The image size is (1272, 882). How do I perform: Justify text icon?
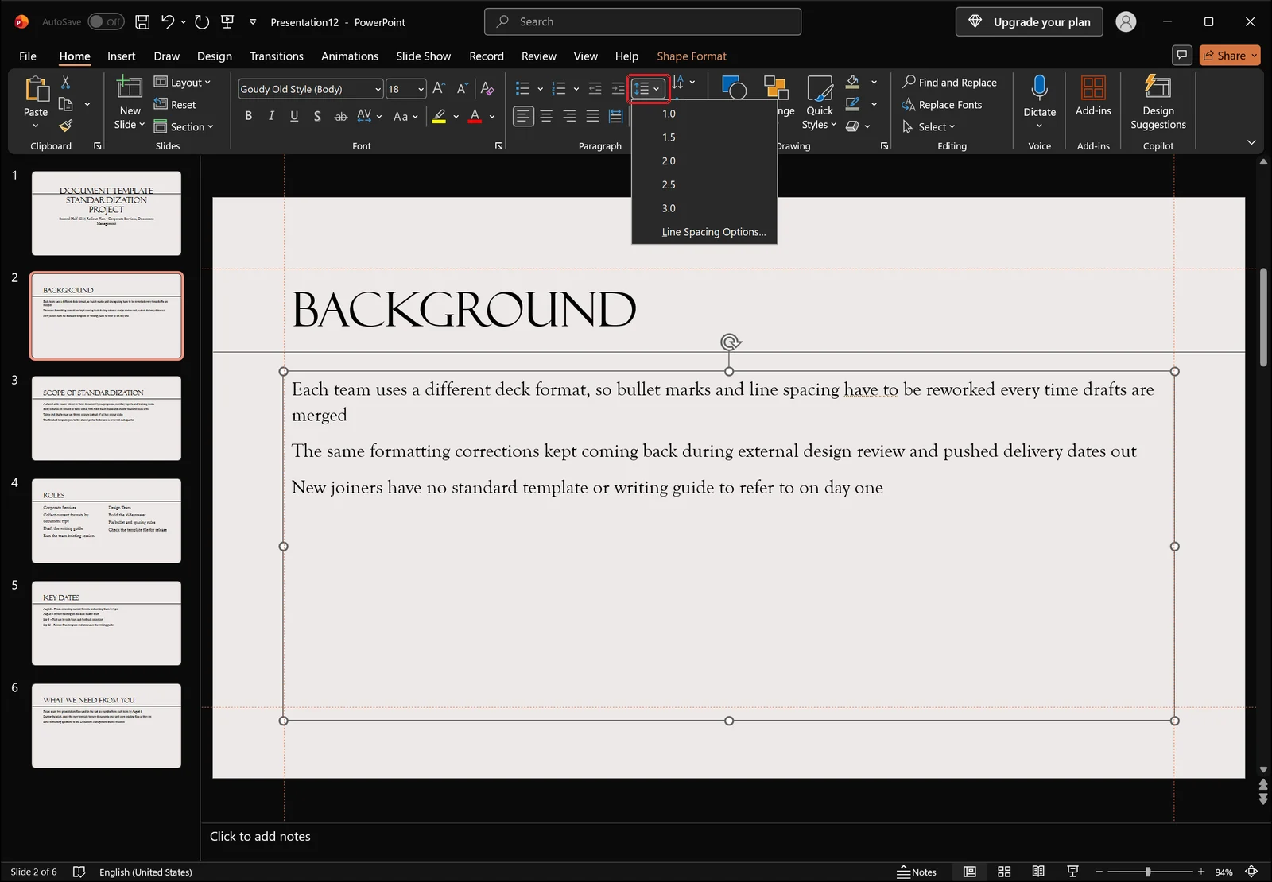(592, 117)
